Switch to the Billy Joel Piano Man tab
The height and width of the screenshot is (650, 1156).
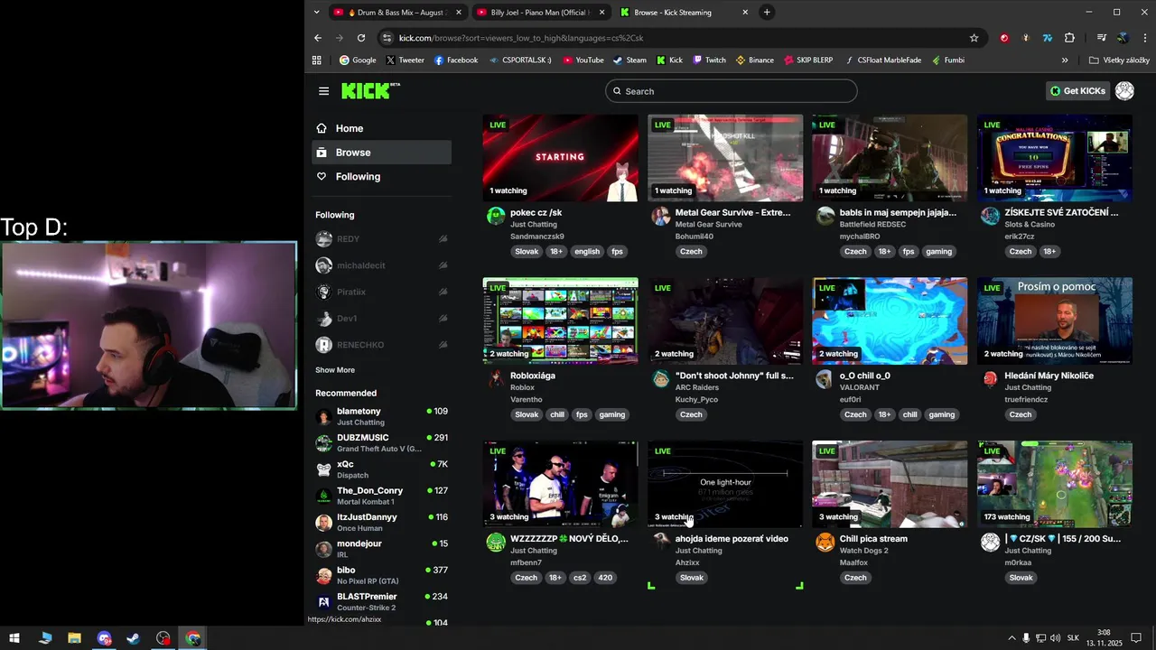coord(540,13)
